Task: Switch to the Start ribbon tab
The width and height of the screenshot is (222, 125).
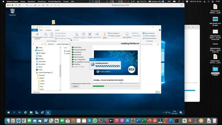Action: tap(41, 30)
